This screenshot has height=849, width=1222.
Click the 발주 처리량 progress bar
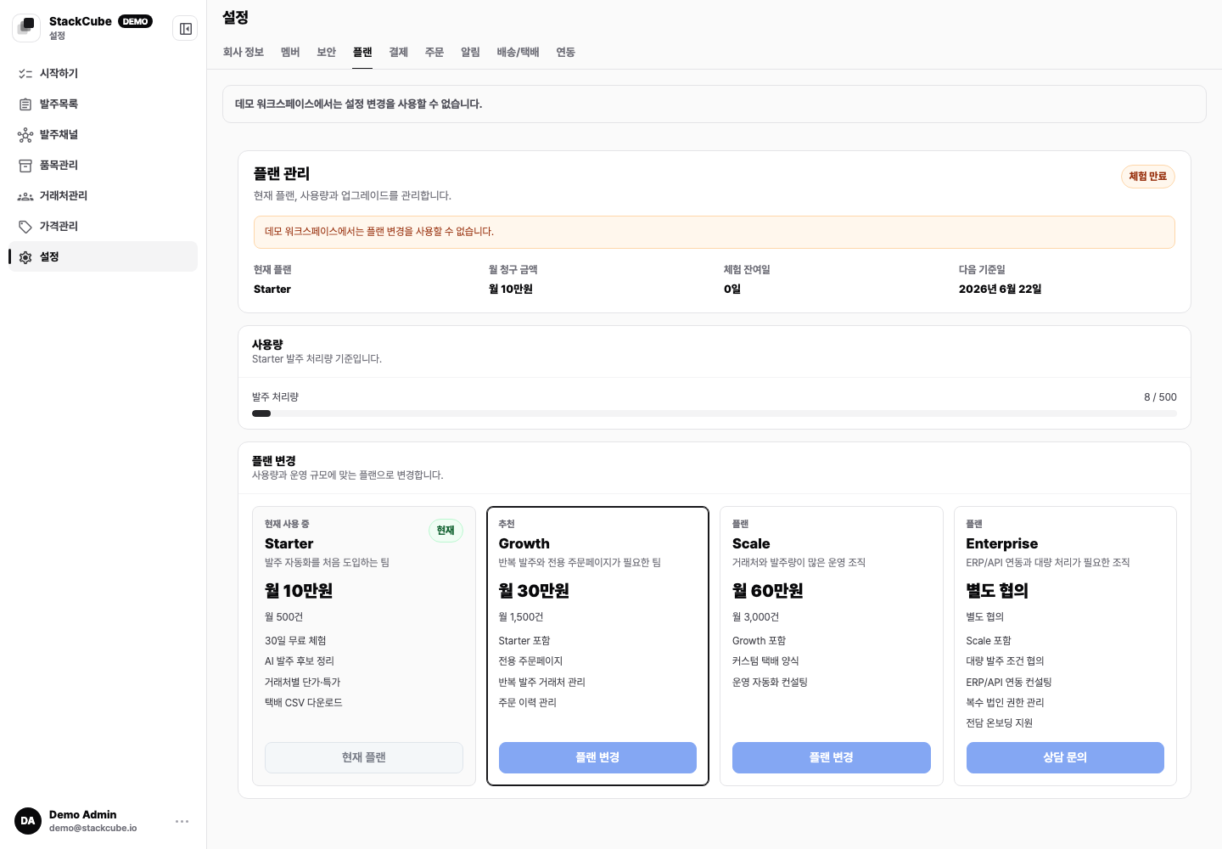(715, 413)
